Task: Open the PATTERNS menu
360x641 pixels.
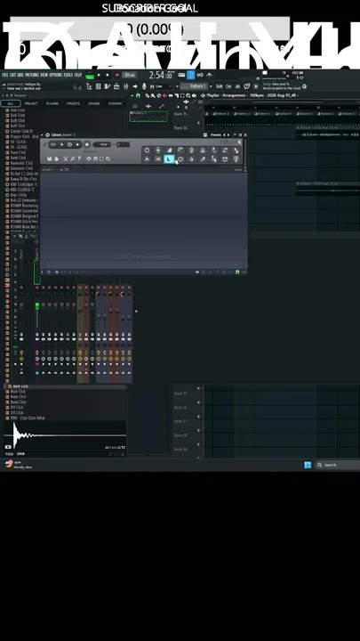Action: tap(32, 75)
